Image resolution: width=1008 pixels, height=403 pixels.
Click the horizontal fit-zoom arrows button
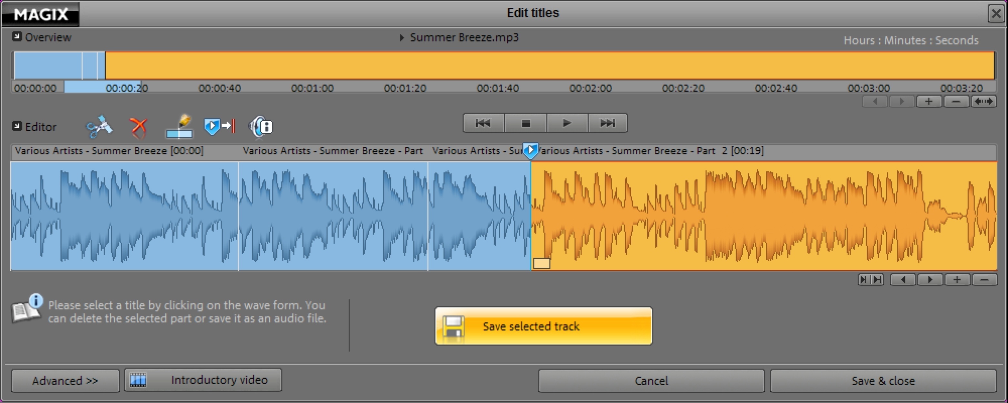click(x=984, y=101)
